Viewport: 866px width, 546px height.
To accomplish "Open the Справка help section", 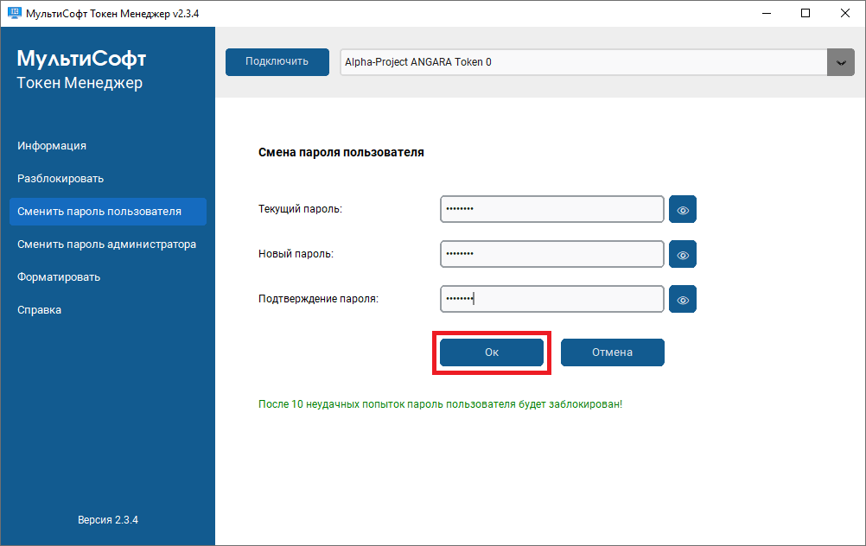I will 40,310.
